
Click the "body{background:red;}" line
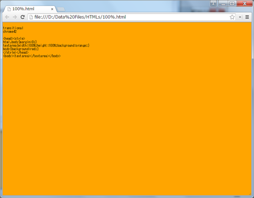(21, 49)
